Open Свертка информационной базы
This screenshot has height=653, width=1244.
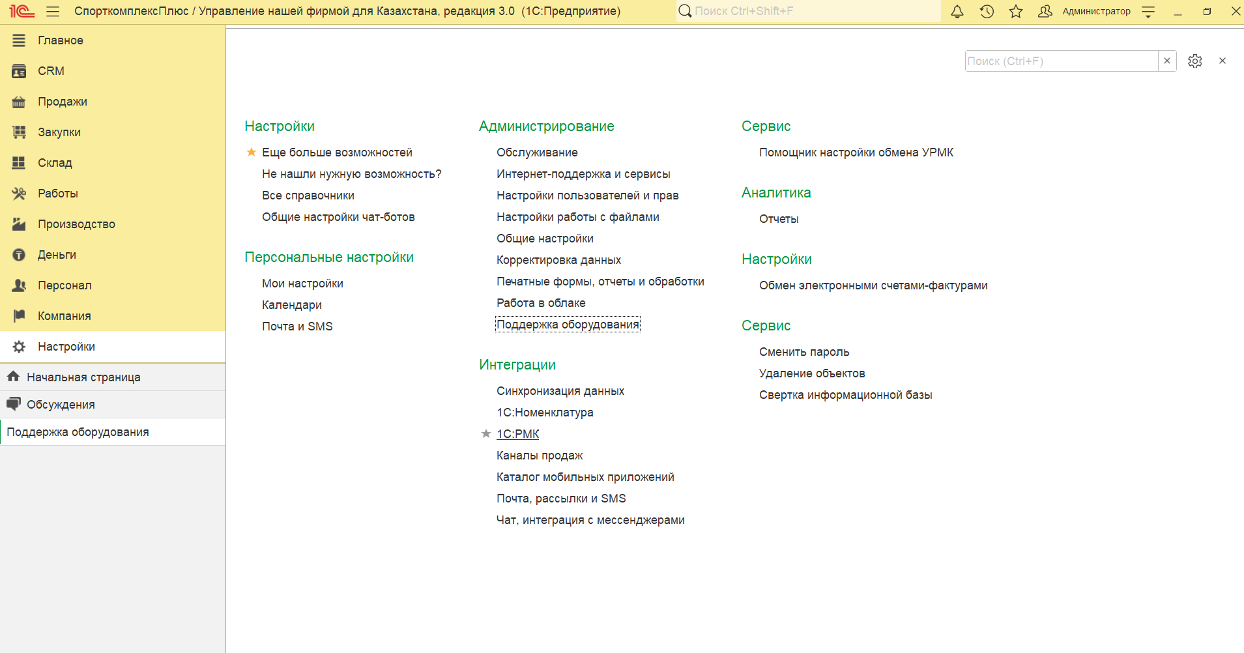[846, 395]
